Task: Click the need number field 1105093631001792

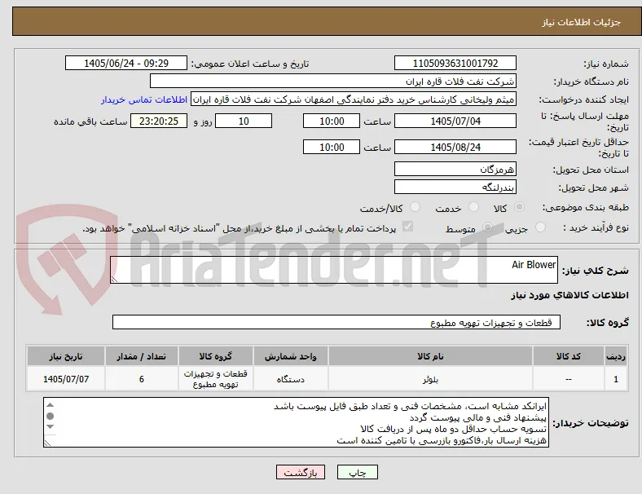Action: click(455, 63)
